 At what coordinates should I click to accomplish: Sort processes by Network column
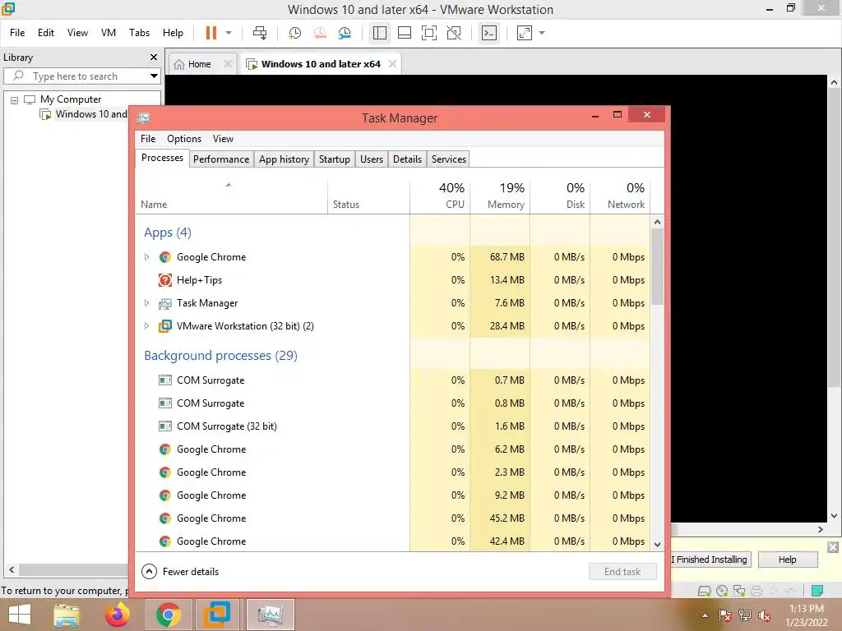tap(621, 196)
